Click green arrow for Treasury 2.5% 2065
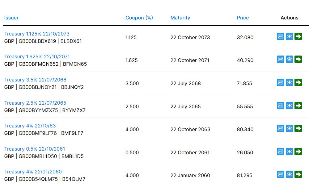Viewport: 309px width, 187px height. pos(298,106)
